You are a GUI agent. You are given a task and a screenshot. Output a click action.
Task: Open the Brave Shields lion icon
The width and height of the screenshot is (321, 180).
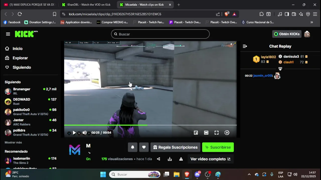tap(226, 14)
